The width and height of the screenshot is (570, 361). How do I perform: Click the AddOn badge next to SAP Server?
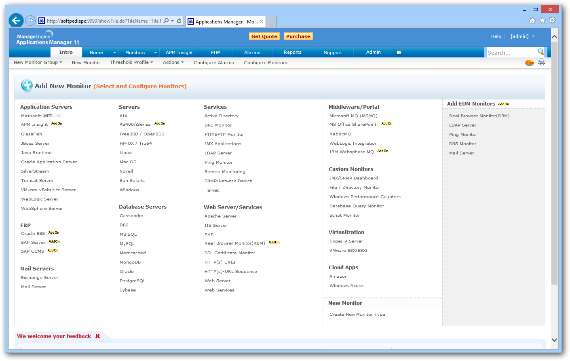pos(54,242)
